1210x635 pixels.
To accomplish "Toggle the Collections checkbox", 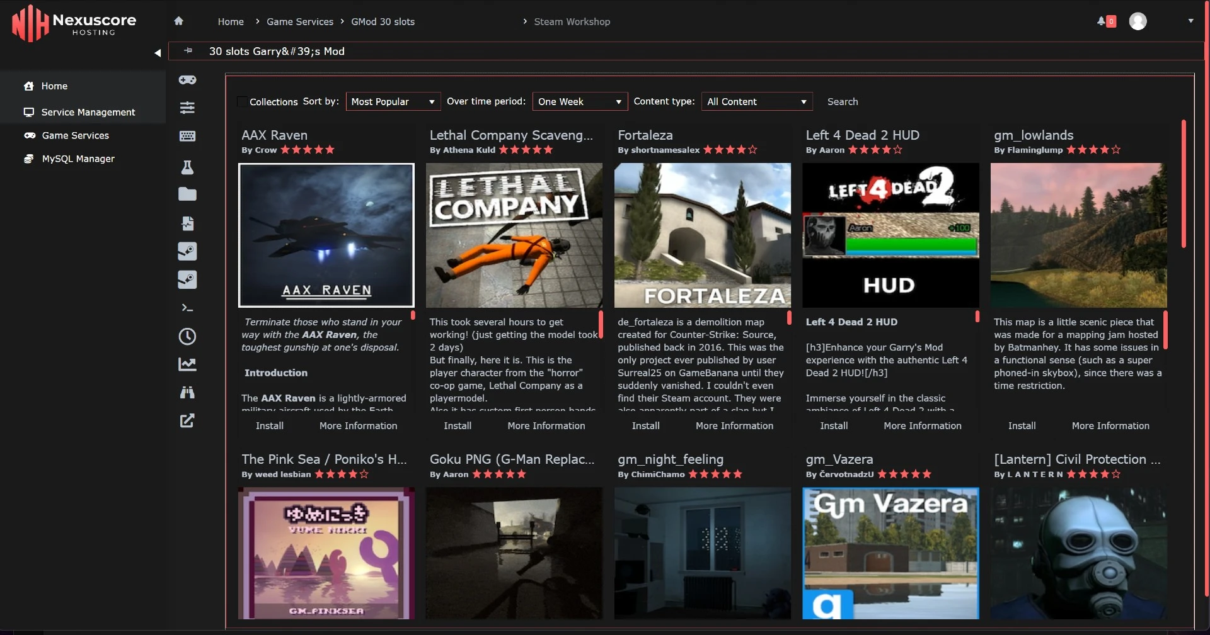I will click(x=242, y=101).
